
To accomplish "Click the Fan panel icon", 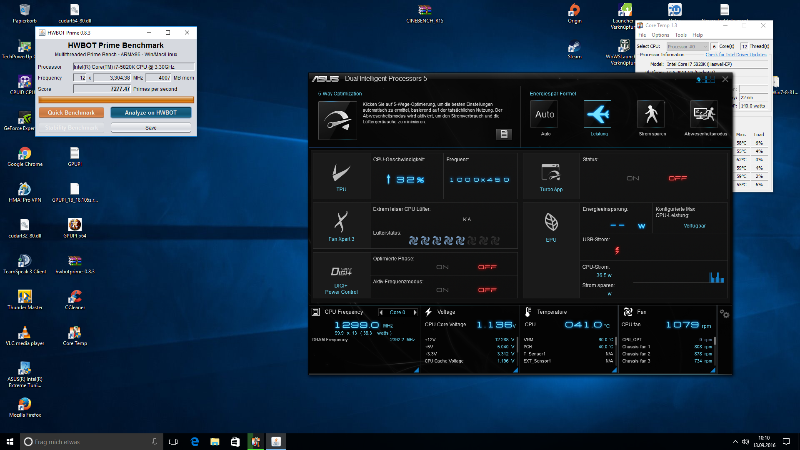I will pos(627,312).
